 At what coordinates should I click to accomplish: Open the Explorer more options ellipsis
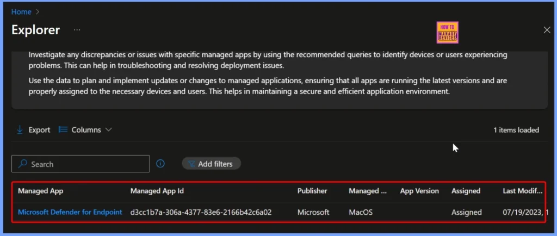77,30
